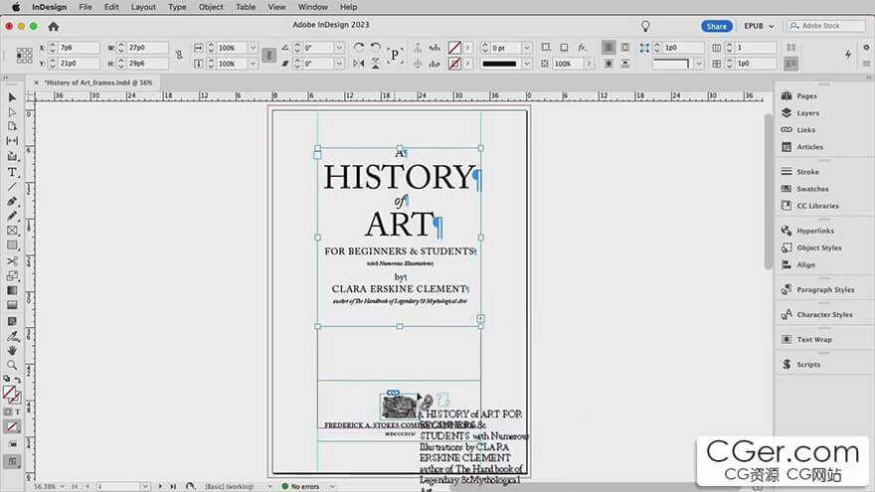Click the Flip Vertical icon

coord(376,64)
